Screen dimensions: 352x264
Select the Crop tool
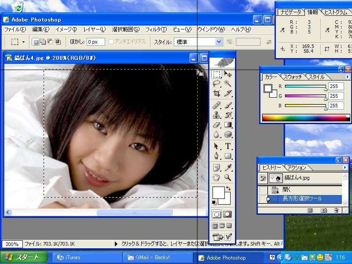click(x=216, y=93)
